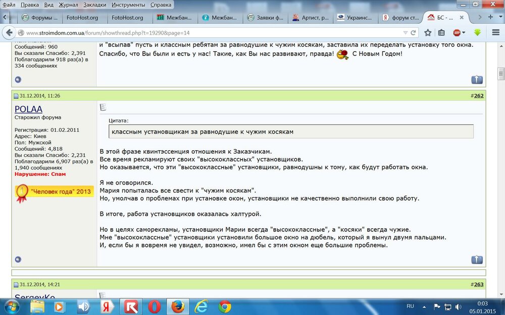This screenshot has width=505, height=315.
Task: Reload the forum page
Action: [413, 32]
